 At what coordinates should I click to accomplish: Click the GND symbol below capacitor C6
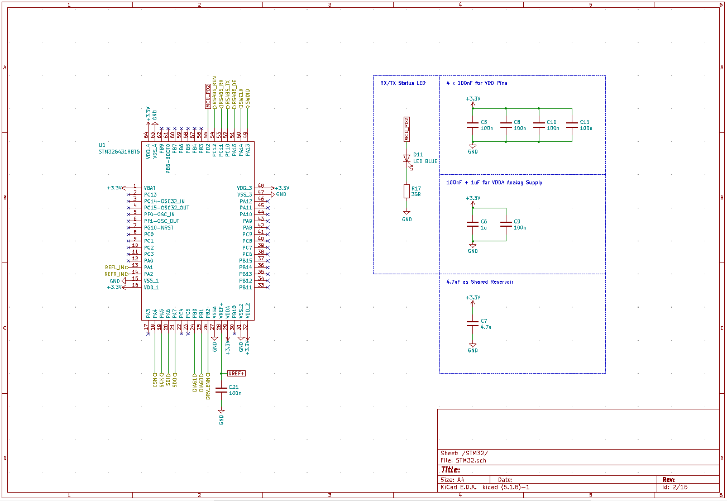473,248
